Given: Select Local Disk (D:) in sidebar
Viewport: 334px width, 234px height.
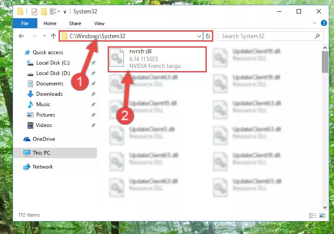Looking at the screenshot, I should pyautogui.click(x=48, y=73).
